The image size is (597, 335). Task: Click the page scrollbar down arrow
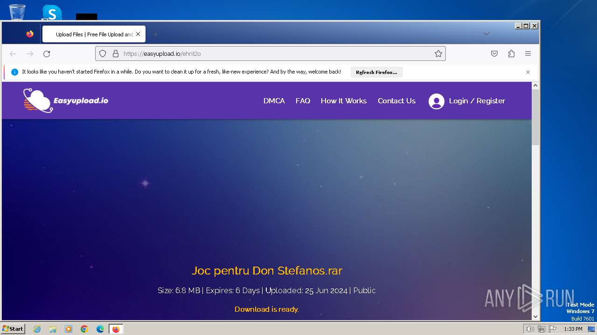[x=535, y=316]
